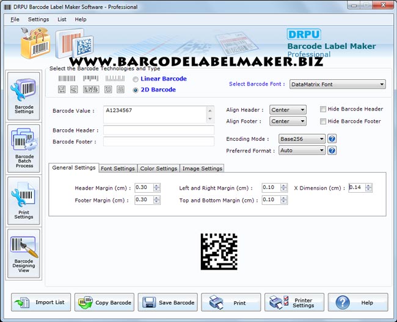397x322 pixels.
Task: Click the third linear barcode sample icon
Action: coord(115,78)
